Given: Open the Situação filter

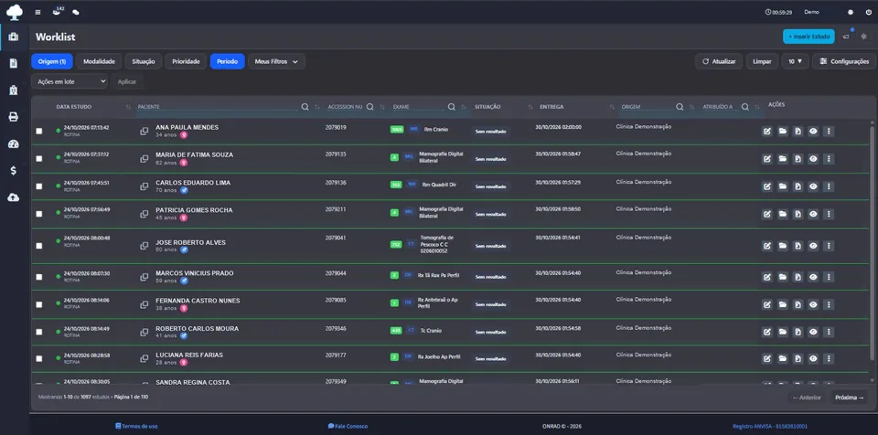Looking at the screenshot, I should pyautogui.click(x=144, y=61).
